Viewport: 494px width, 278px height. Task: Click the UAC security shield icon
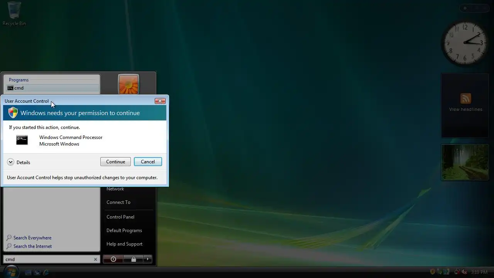pyautogui.click(x=13, y=113)
